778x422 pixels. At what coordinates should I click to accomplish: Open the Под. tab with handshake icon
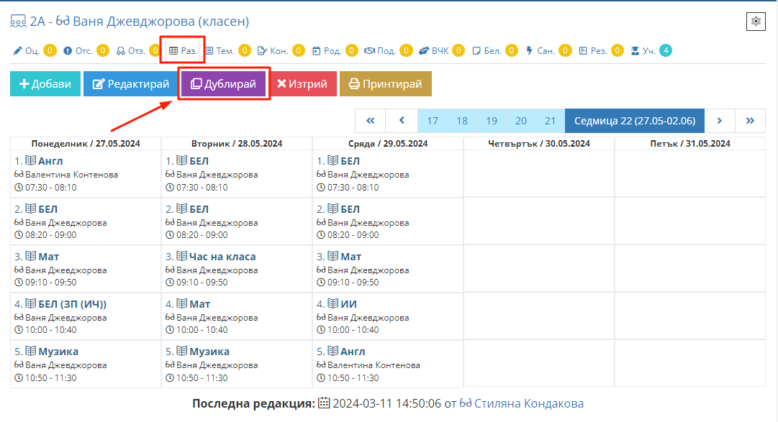[x=388, y=50]
